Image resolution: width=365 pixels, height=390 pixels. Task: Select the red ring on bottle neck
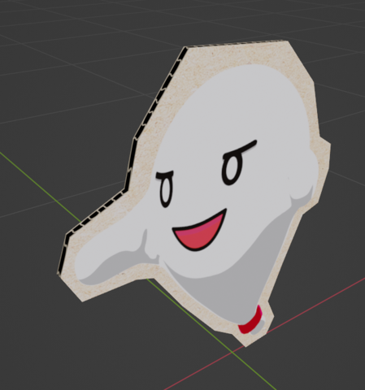(250, 320)
